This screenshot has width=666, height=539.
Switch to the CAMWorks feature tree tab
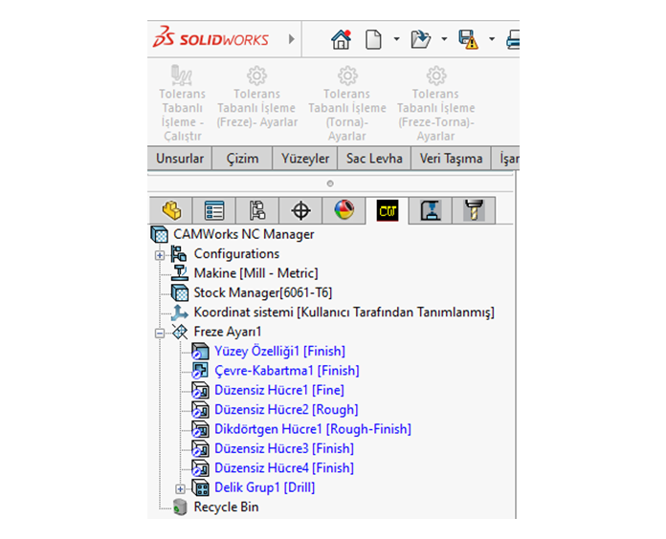click(x=388, y=210)
